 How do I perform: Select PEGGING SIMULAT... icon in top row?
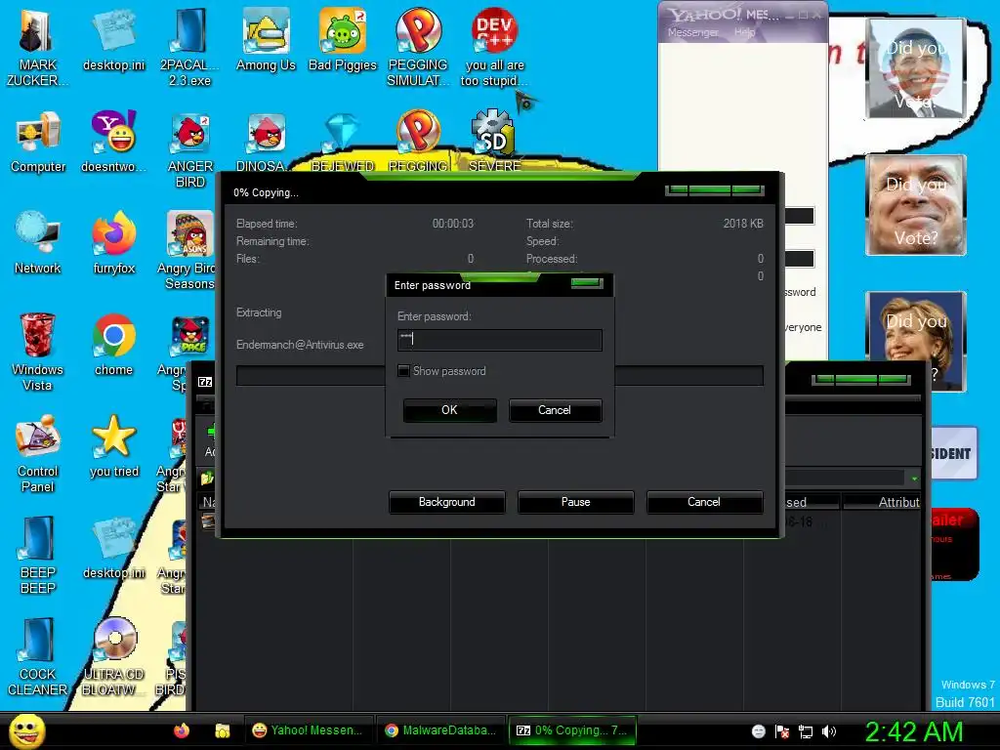[418, 47]
